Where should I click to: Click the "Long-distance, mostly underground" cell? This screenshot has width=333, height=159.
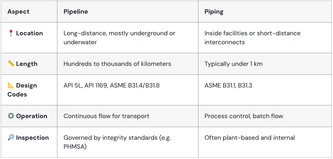tap(119, 38)
